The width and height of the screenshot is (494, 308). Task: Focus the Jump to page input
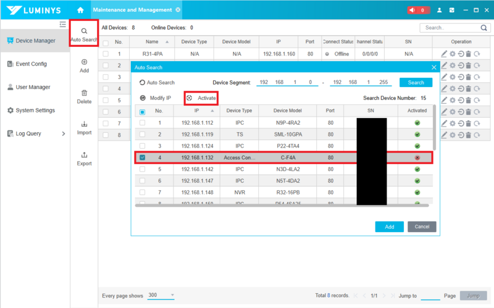(430, 296)
